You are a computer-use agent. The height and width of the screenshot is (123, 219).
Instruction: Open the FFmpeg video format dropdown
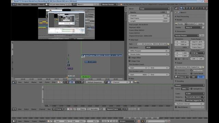182,77
